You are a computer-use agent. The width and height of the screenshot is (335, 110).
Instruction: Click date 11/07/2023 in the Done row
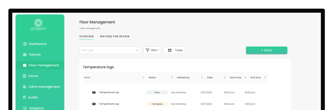[206, 92]
